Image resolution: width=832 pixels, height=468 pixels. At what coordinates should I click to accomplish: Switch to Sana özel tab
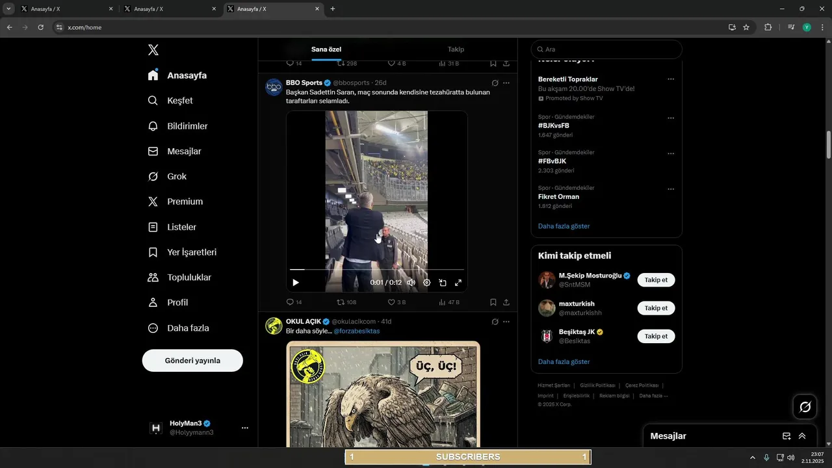pyautogui.click(x=326, y=49)
